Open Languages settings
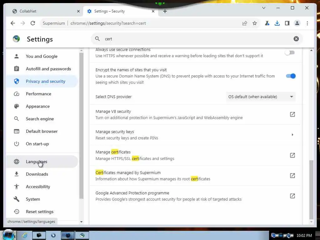 pos(42,162)
